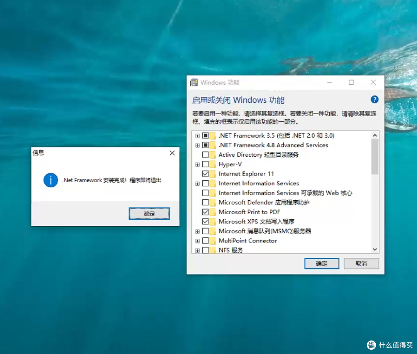This screenshot has height=354, width=417.
Task: Click 确定 in the 信息 dialog
Action: click(149, 213)
